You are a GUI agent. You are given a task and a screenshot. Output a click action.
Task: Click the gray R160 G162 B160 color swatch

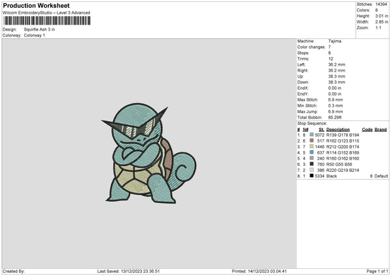coord(312,158)
